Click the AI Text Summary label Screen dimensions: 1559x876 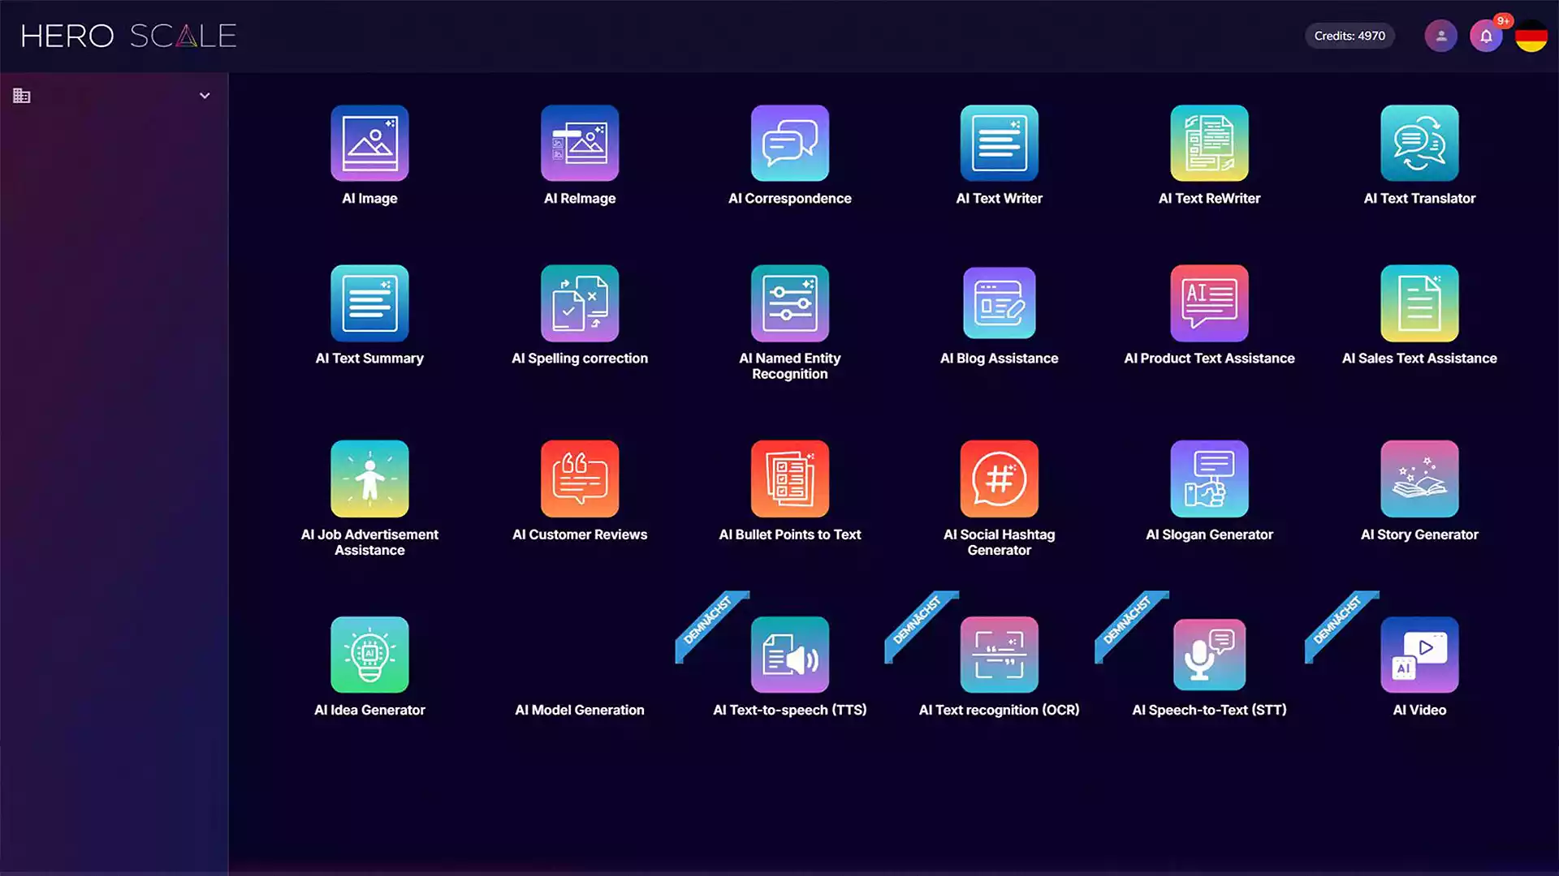(x=369, y=359)
